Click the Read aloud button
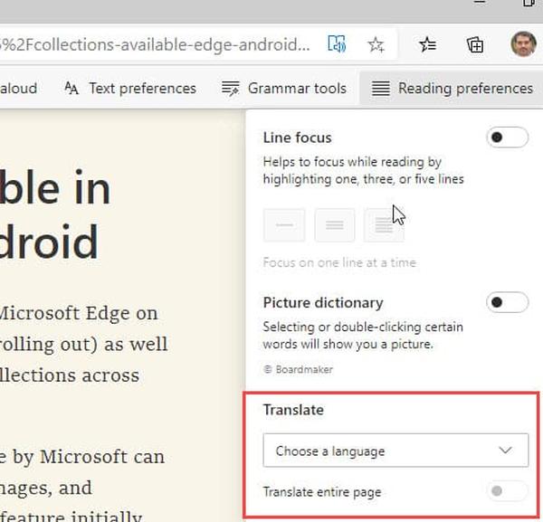 18,89
